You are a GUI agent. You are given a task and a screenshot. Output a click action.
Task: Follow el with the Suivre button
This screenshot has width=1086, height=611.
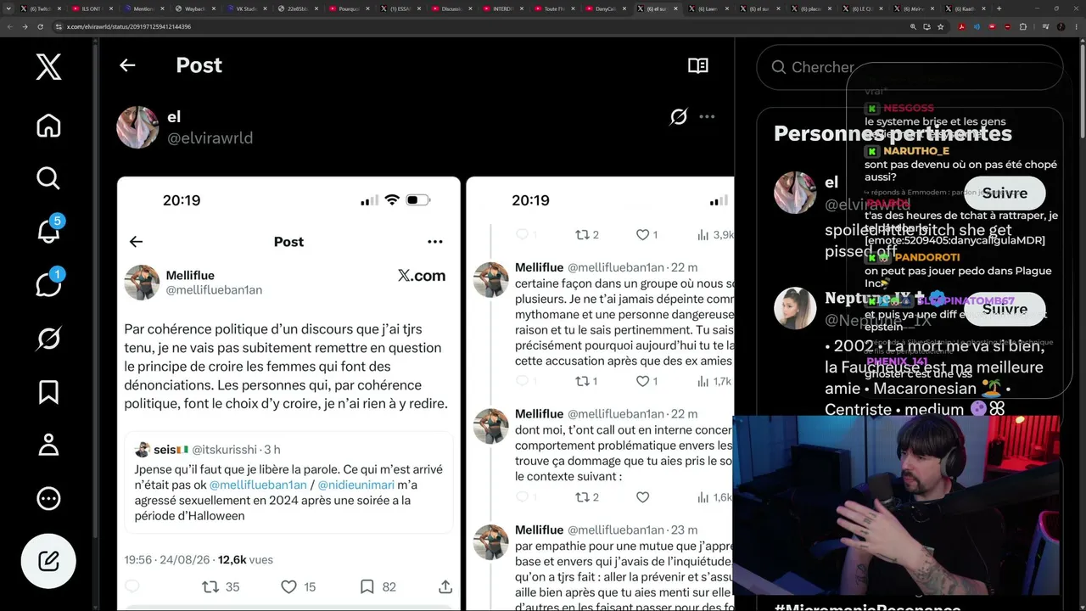pyautogui.click(x=1005, y=193)
